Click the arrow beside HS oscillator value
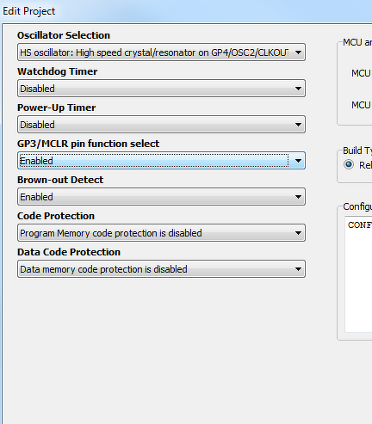The image size is (372, 424). point(298,52)
